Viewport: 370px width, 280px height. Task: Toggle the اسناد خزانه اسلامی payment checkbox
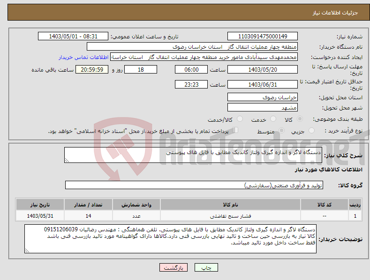coord(235,130)
